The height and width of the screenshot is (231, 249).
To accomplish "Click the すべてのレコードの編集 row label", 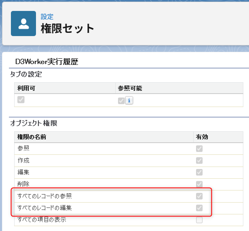I will 44,208.
